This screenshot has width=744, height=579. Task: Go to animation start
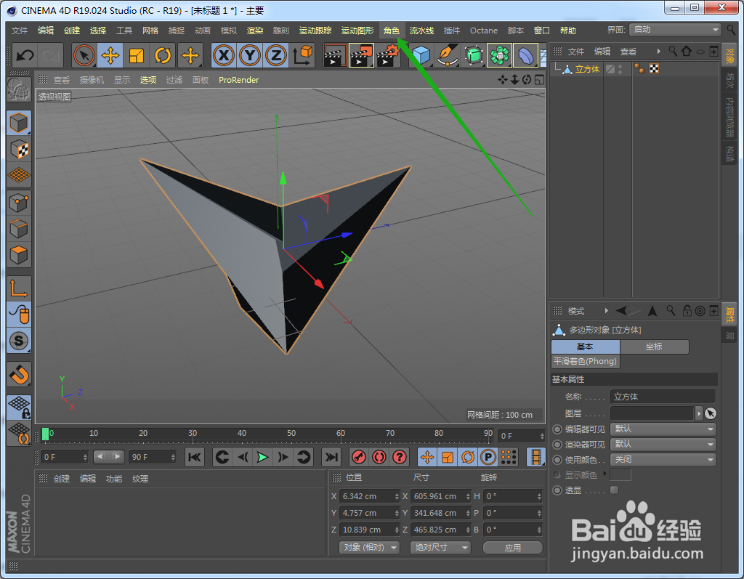[195, 457]
